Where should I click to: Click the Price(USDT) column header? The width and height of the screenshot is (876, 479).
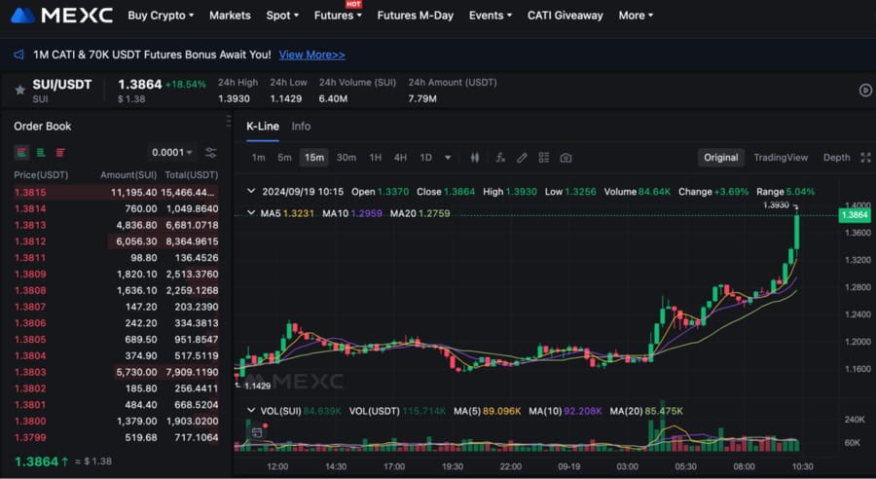click(x=41, y=175)
